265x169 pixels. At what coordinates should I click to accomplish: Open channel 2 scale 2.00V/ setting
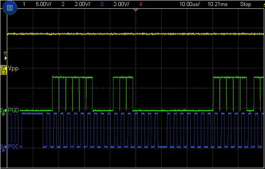point(82,4)
